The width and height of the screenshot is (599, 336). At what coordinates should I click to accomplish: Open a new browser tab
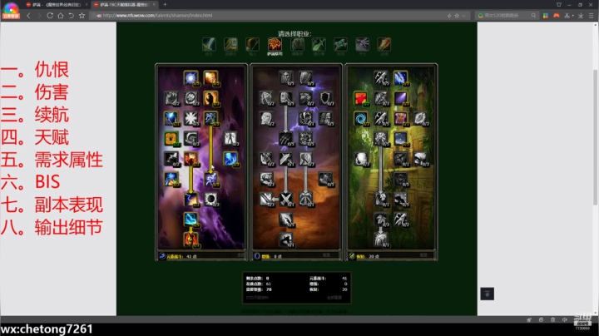coord(165,5)
